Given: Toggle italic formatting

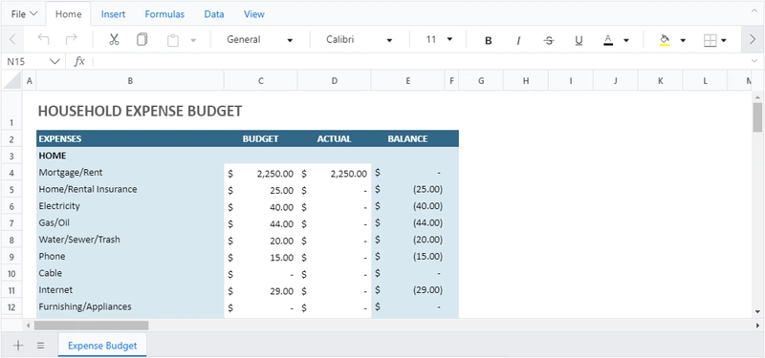Looking at the screenshot, I should pos(518,40).
